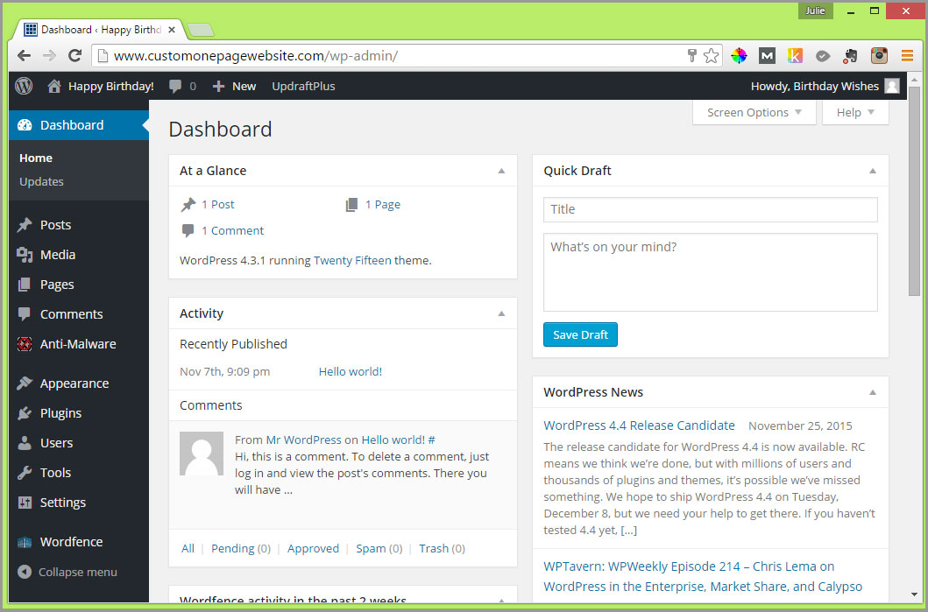Click the Save Draft button
Screen dimensions: 928x612
580,334
